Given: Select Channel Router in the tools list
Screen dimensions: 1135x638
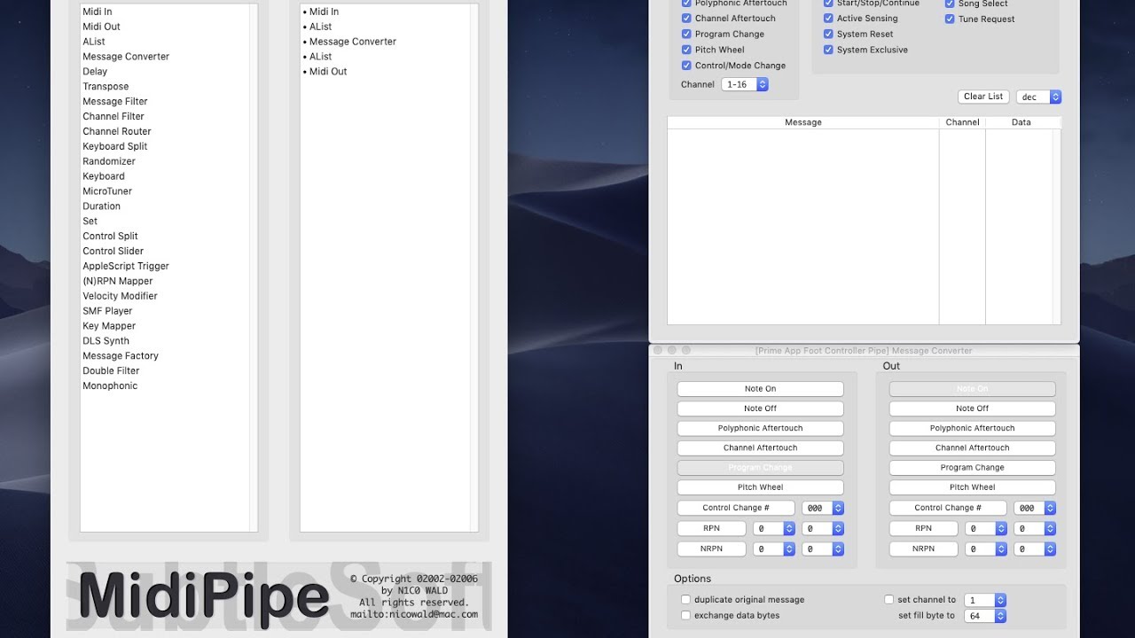Looking at the screenshot, I should pyautogui.click(x=117, y=132).
